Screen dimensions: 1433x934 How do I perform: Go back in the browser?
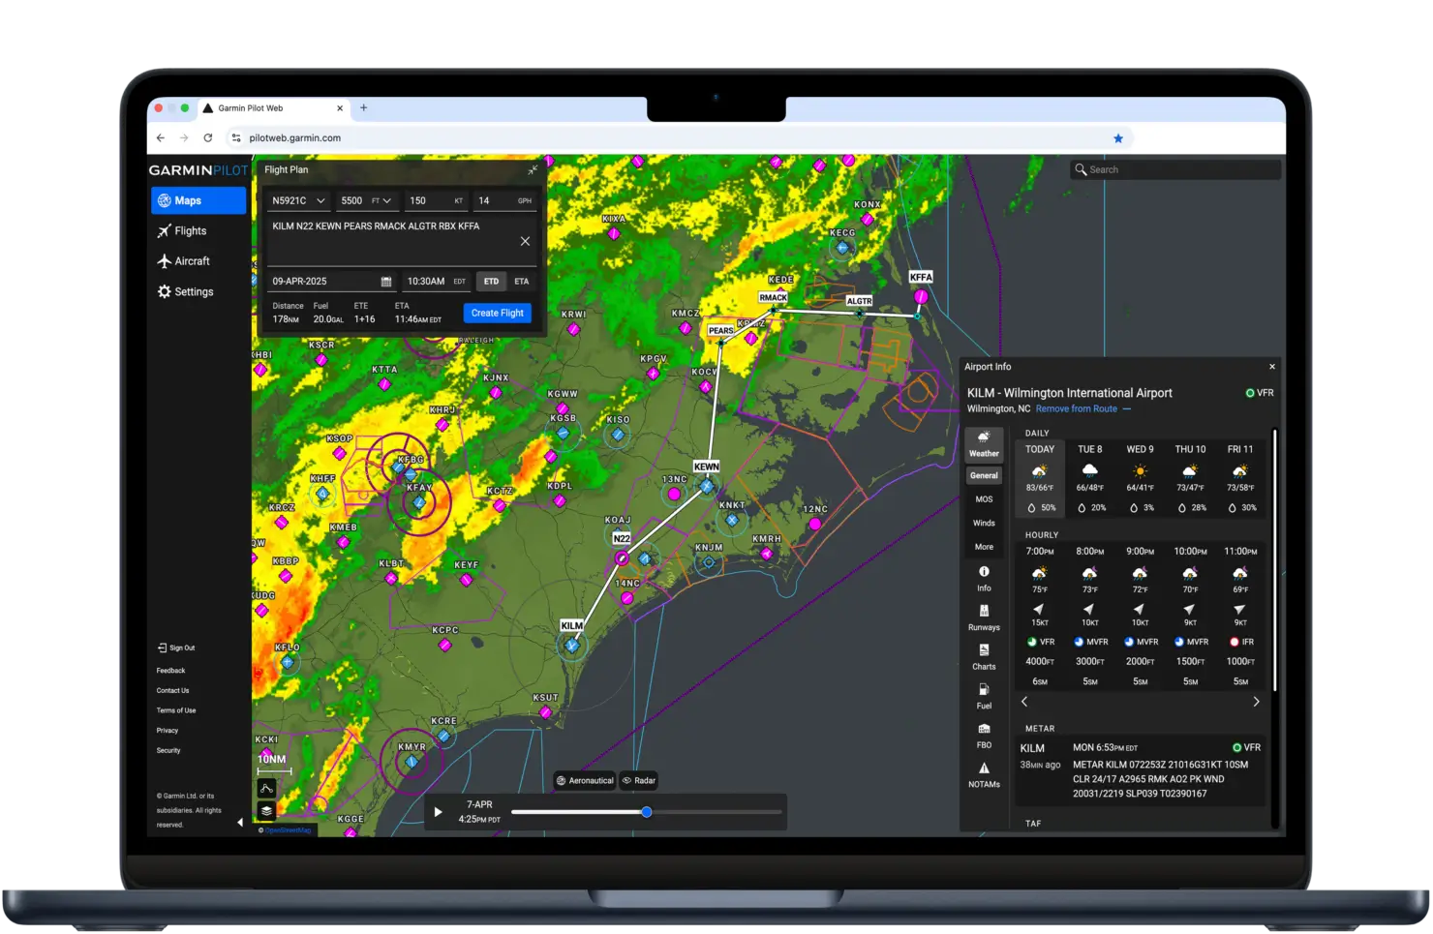coord(161,138)
